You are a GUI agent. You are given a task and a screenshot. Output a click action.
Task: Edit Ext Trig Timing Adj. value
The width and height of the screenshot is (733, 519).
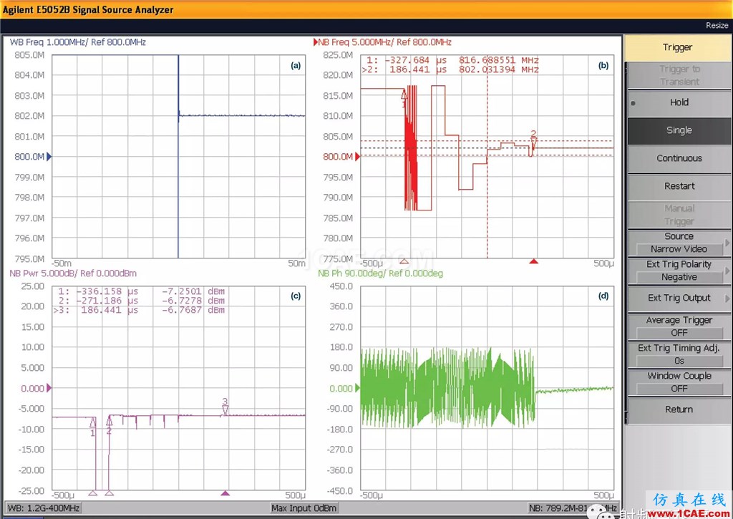click(x=679, y=354)
